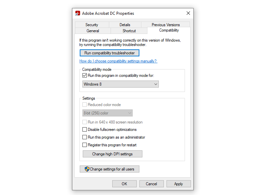Tick Register this program for restart

pyautogui.click(x=84, y=145)
